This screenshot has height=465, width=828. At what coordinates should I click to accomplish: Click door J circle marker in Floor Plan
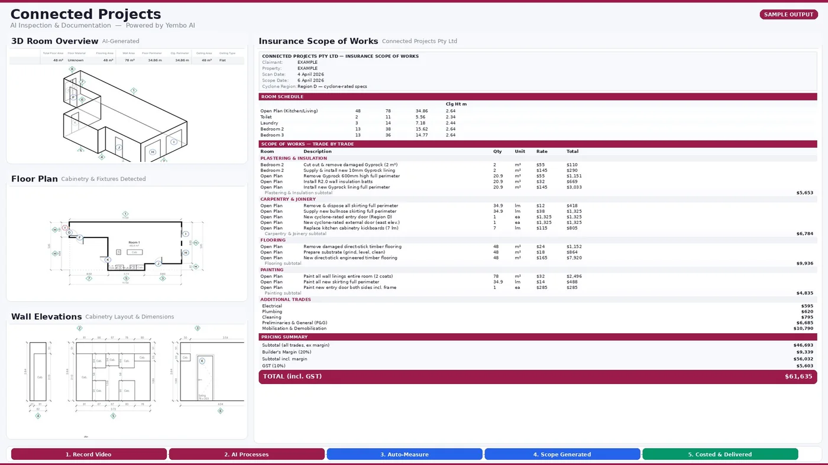pos(158,264)
